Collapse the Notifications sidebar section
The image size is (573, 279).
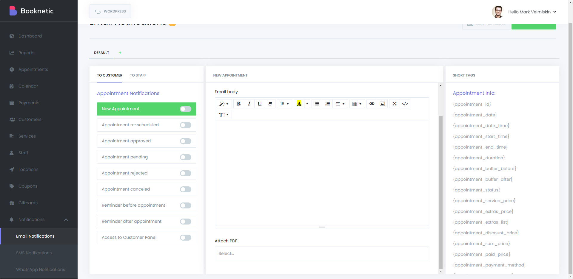coord(66,220)
